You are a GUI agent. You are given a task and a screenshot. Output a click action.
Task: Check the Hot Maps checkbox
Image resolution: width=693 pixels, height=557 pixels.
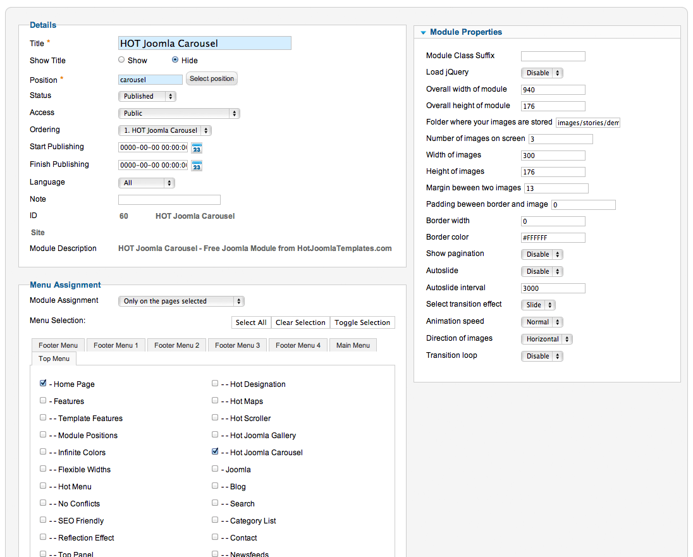215,400
